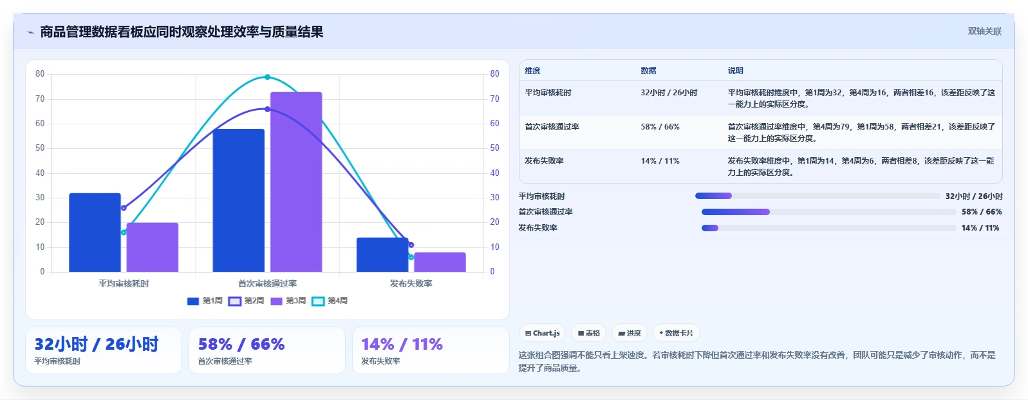
Task: Select the 数据卡片 chip
Action: coord(676,333)
